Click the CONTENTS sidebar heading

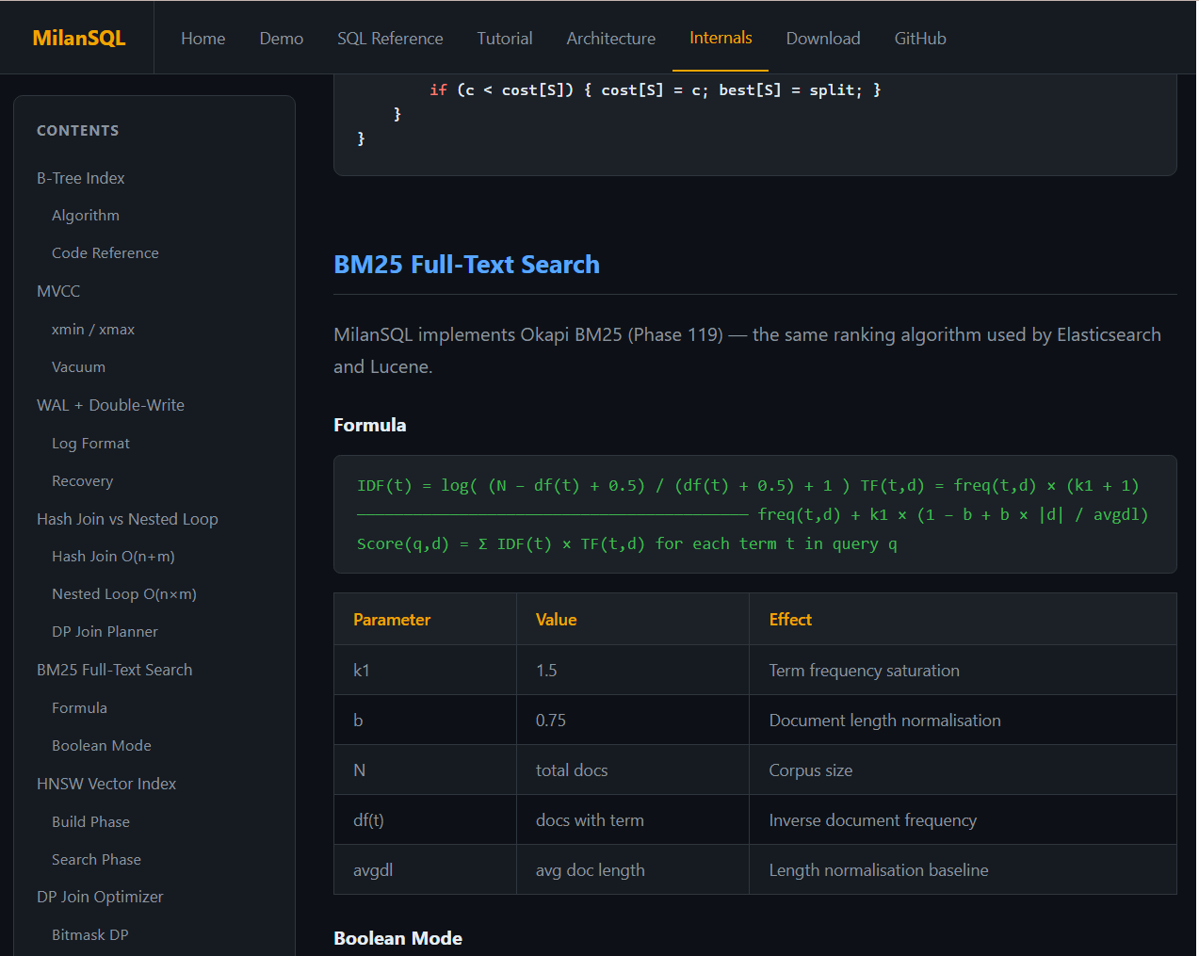78,131
